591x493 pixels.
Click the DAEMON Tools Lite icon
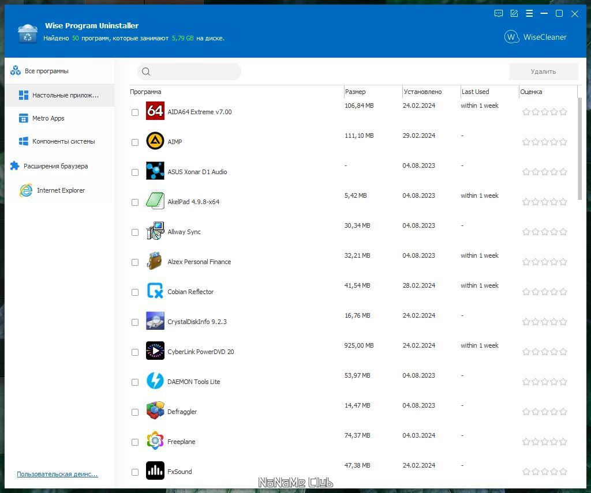coord(155,381)
